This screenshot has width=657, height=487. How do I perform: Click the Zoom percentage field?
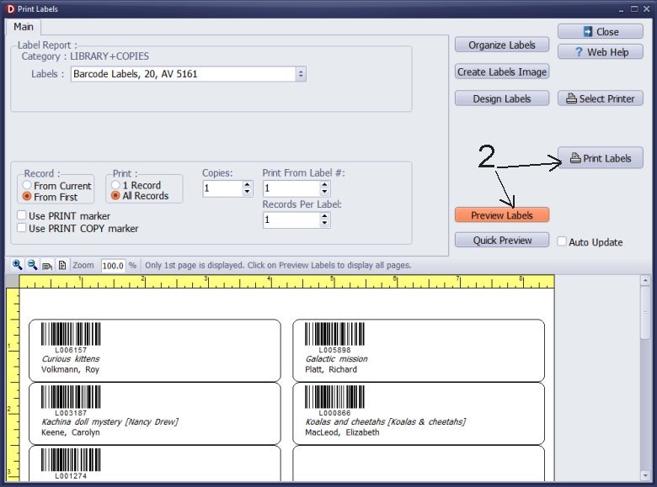click(113, 266)
